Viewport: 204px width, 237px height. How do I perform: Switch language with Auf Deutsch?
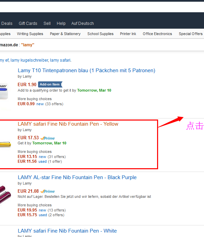(x=83, y=23)
